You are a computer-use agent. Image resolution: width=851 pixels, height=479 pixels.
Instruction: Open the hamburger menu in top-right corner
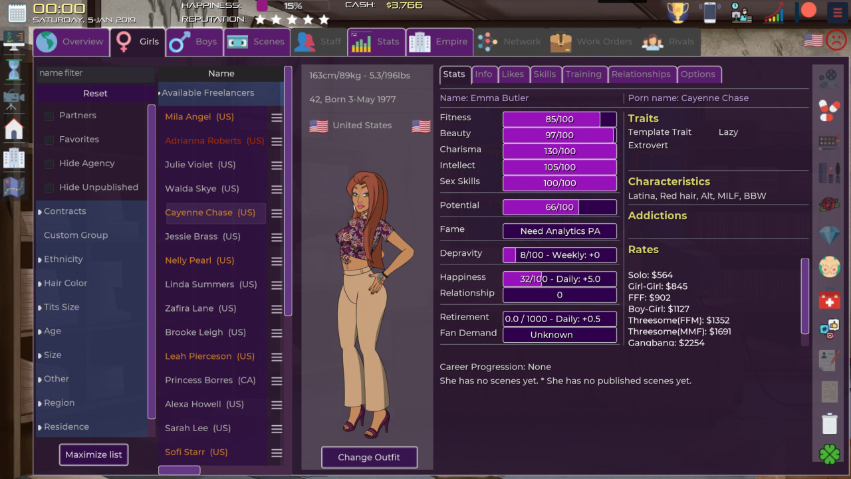[x=836, y=13]
